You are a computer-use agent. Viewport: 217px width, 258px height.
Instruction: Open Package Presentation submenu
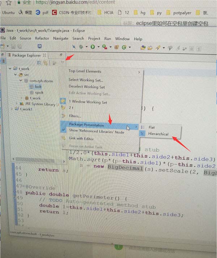click(100, 125)
